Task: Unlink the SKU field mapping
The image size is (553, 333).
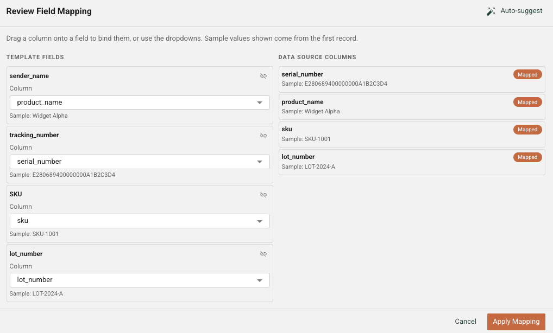Action: [x=263, y=195]
